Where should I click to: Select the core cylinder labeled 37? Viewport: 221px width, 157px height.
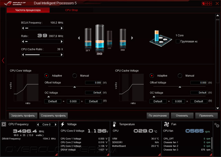[x=88, y=38]
